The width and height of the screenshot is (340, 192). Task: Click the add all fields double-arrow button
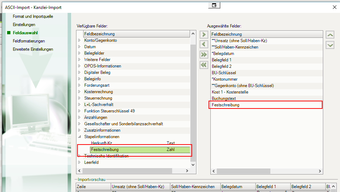(204, 55)
